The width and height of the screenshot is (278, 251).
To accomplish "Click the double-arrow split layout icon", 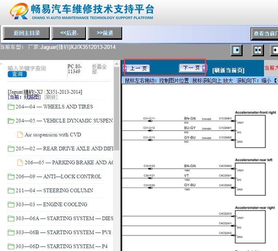I will click(258, 50).
